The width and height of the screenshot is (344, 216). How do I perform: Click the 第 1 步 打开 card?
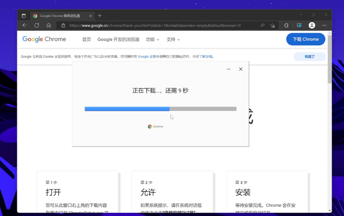pyautogui.click(x=77, y=192)
